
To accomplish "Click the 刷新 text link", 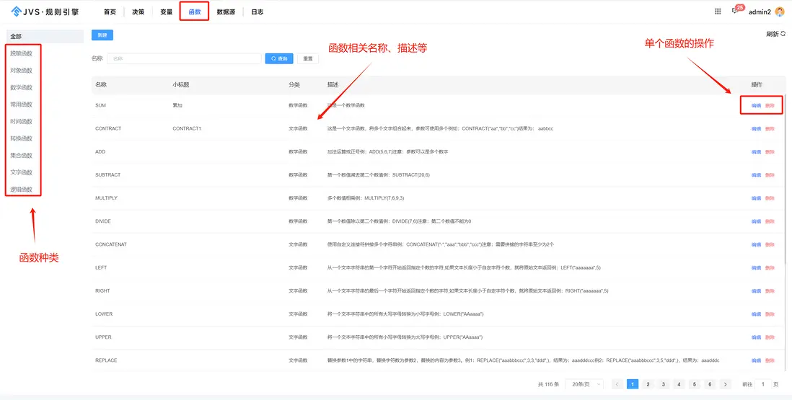I will [x=773, y=34].
